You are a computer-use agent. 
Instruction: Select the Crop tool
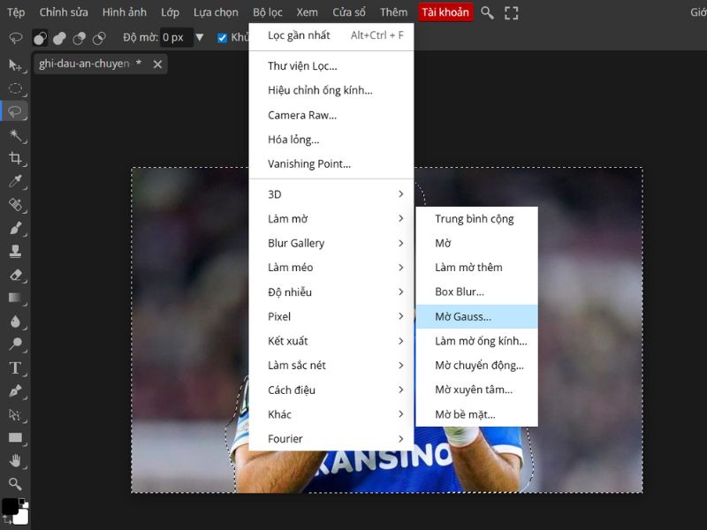click(15, 158)
